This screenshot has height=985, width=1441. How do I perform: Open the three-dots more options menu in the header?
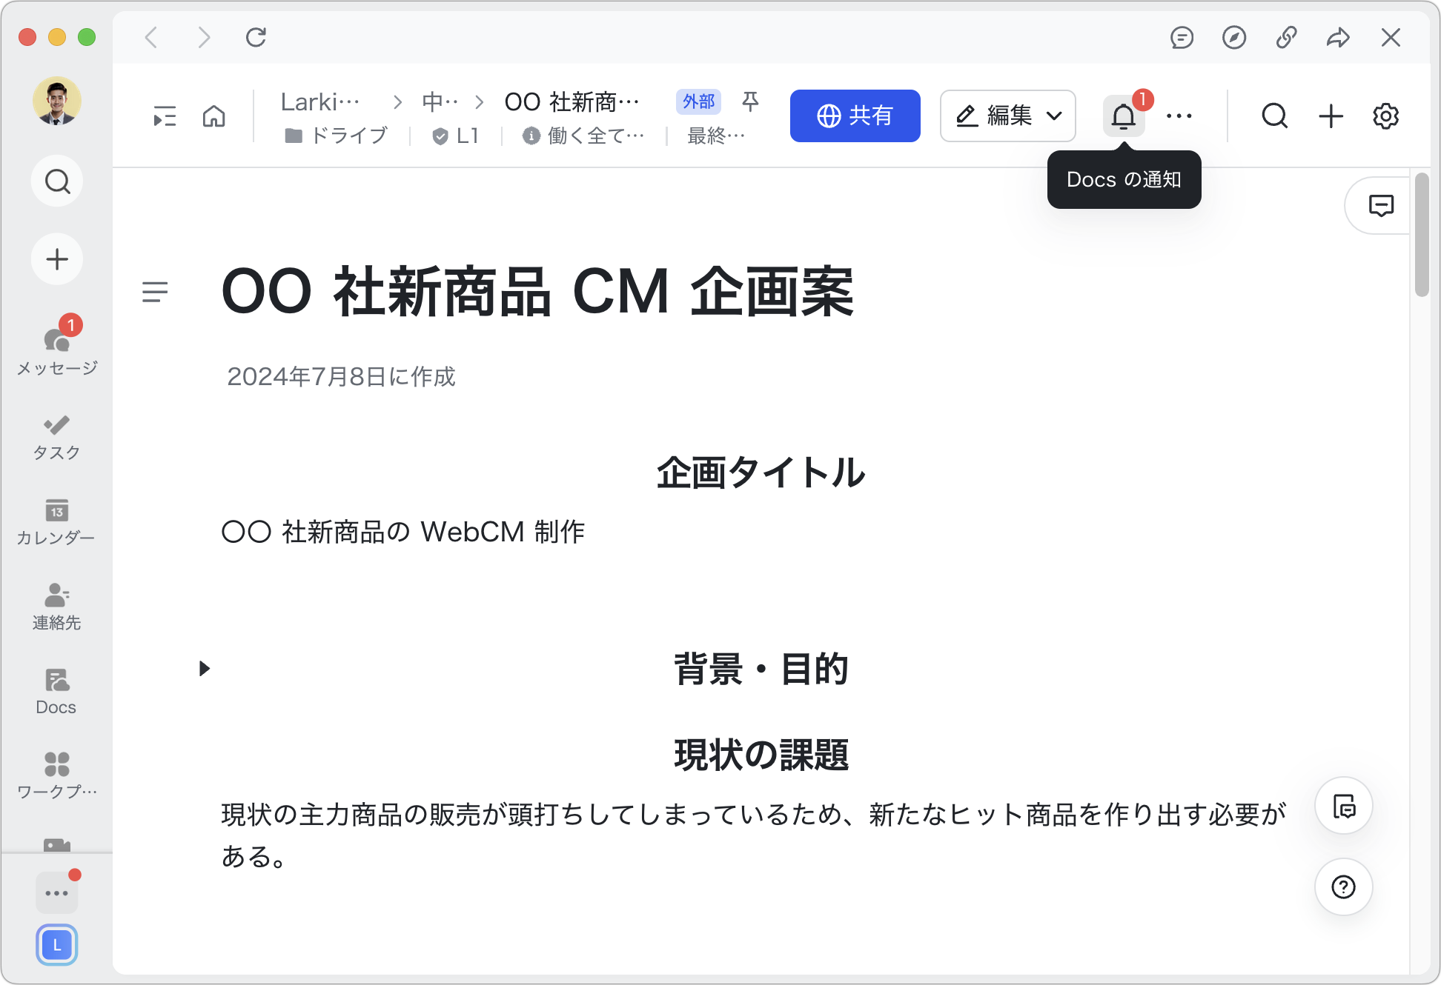[1179, 116]
